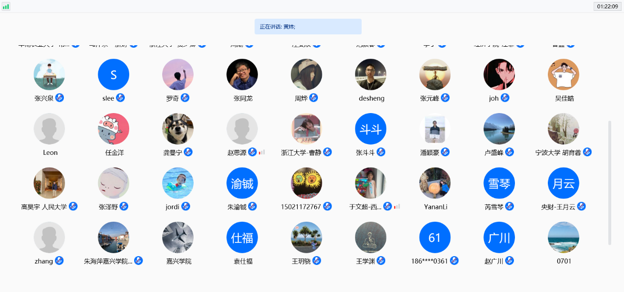Click the muted mic icon next to 卢盛峰
The width and height of the screenshot is (624, 292).
[510, 152]
